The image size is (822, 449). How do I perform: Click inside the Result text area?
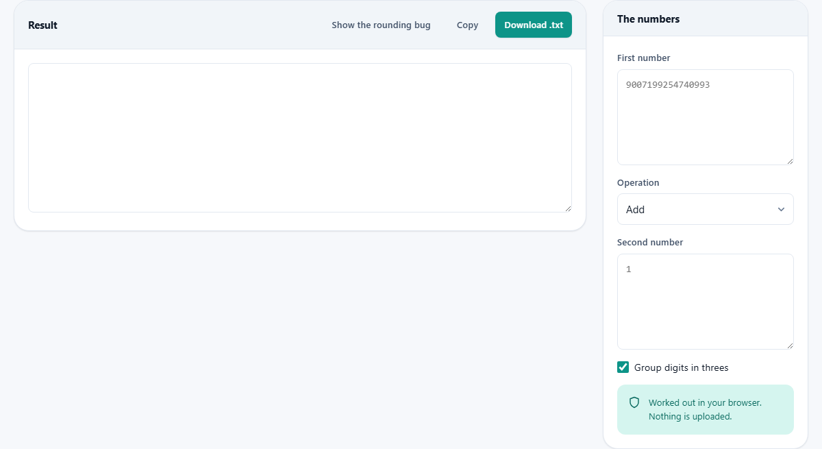coord(300,138)
